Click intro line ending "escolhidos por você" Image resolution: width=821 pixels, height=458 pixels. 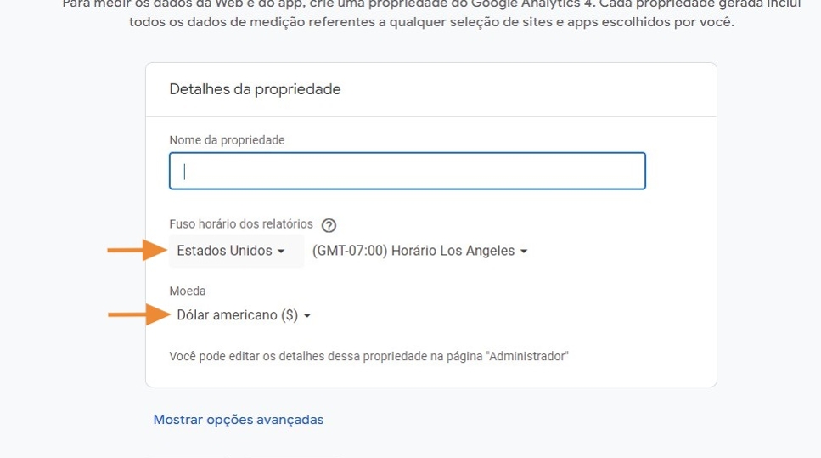click(431, 22)
